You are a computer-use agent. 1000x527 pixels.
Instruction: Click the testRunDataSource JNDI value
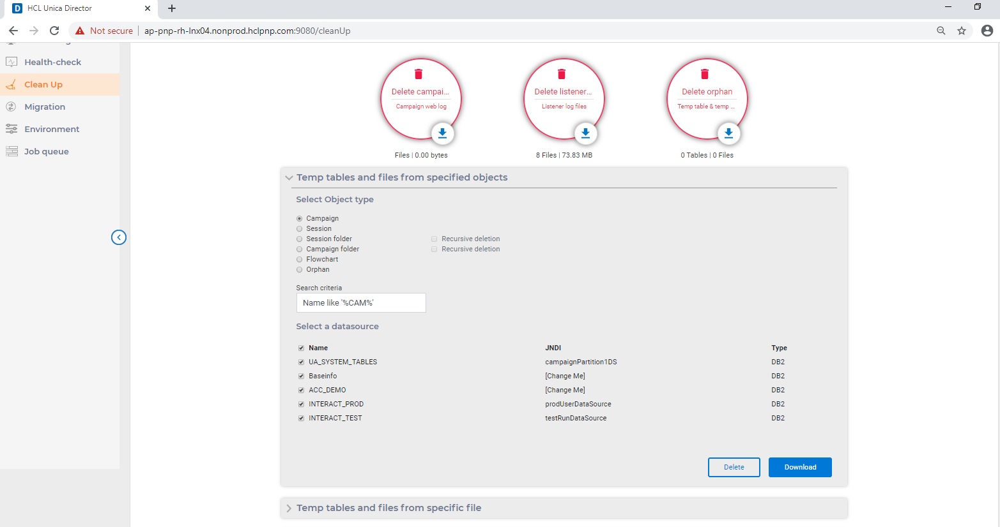(576, 418)
